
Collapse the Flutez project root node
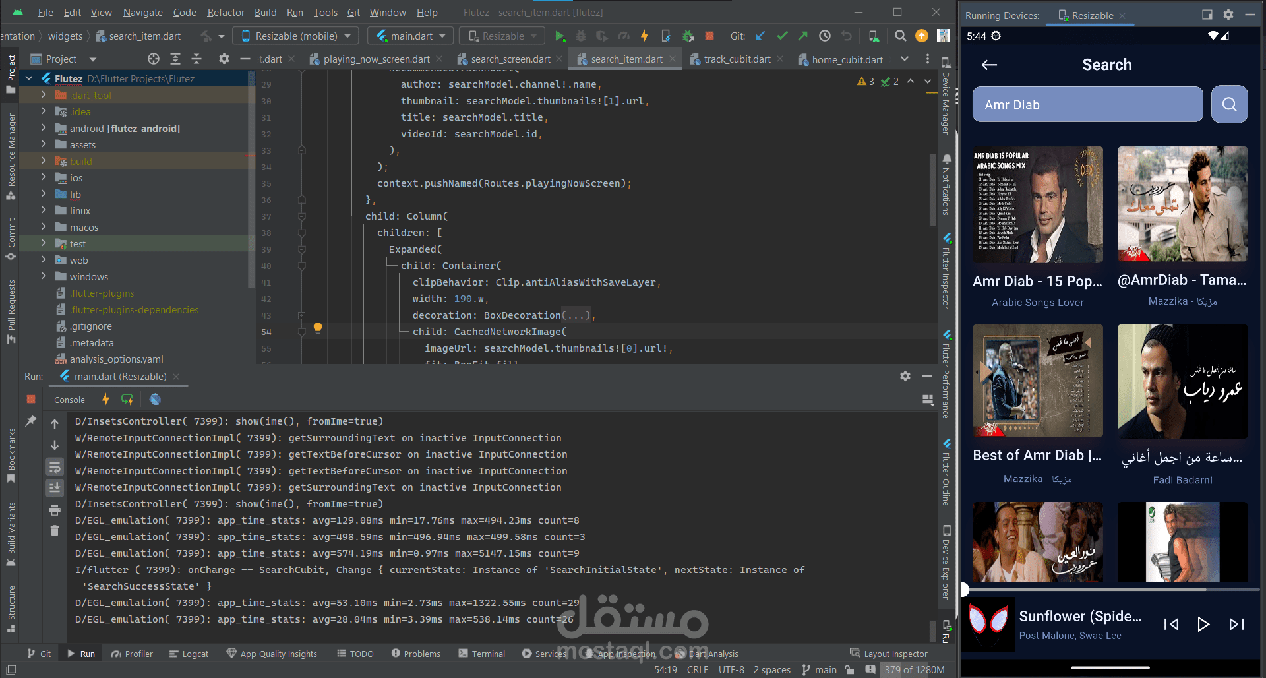[x=29, y=78]
